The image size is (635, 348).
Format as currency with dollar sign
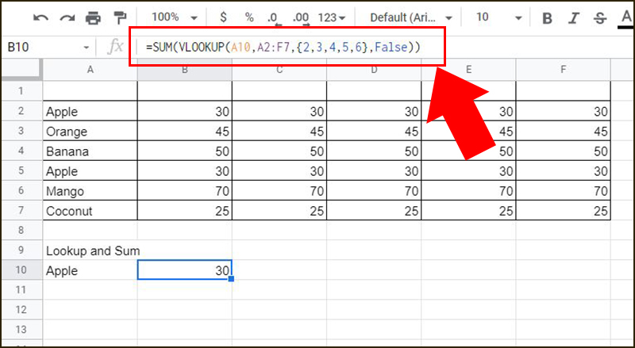click(223, 17)
